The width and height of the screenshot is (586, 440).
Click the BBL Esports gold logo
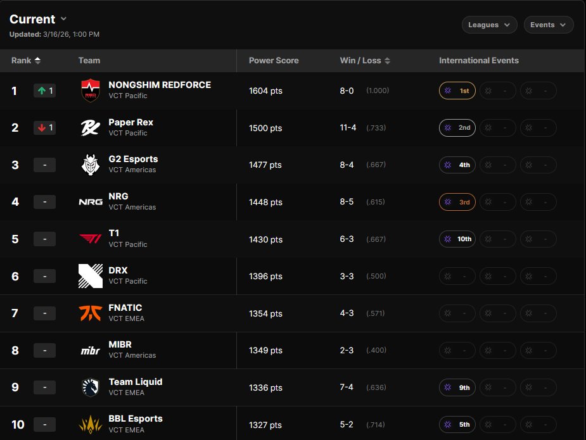(91, 425)
